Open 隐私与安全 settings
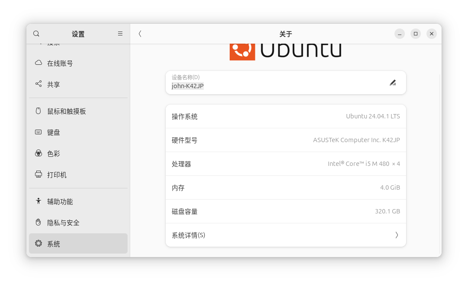The height and width of the screenshot is (286, 468). 63,223
